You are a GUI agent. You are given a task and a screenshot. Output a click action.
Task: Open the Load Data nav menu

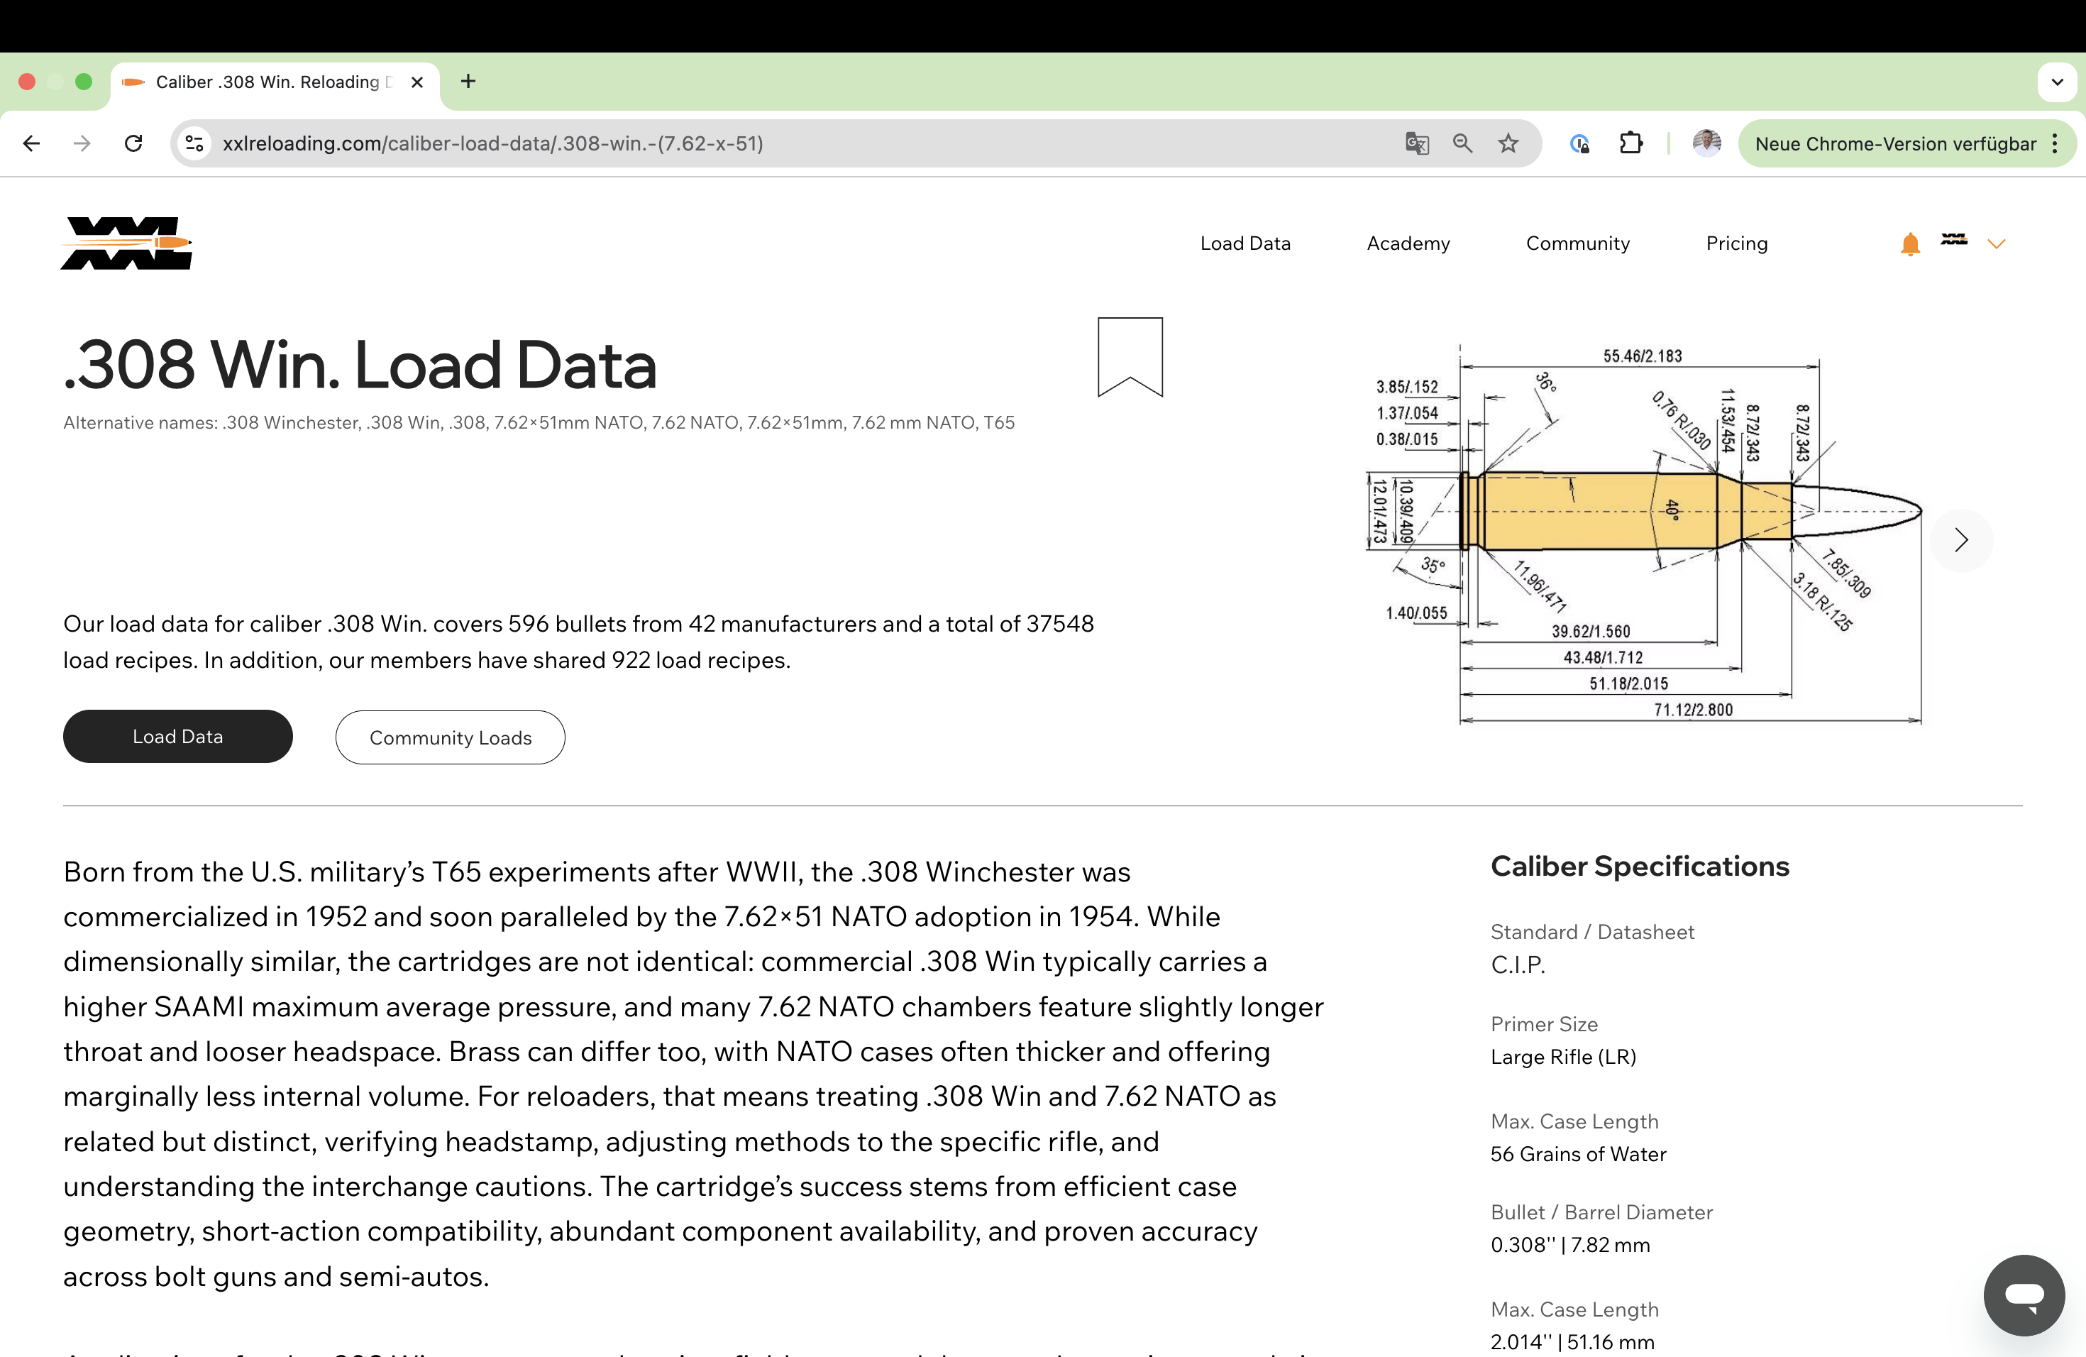1245,243
